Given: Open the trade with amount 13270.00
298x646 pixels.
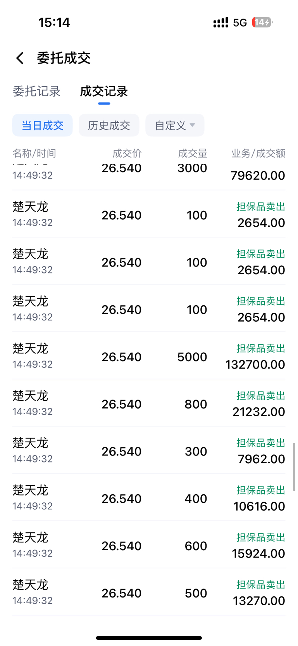Looking at the screenshot, I should [x=149, y=592].
